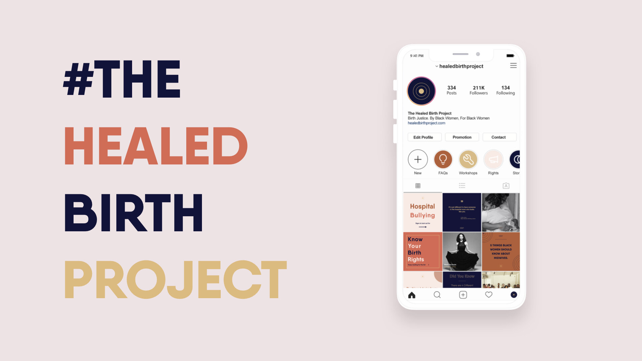Open the Rights highlight circle
The width and height of the screenshot is (642, 361).
click(493, 159)
